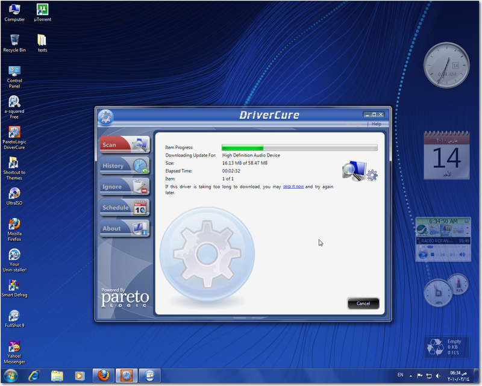Screen dimensions: 482x386
Task: Select the UltraISO desktop shortcut
Action: click(x=14, y=197)
